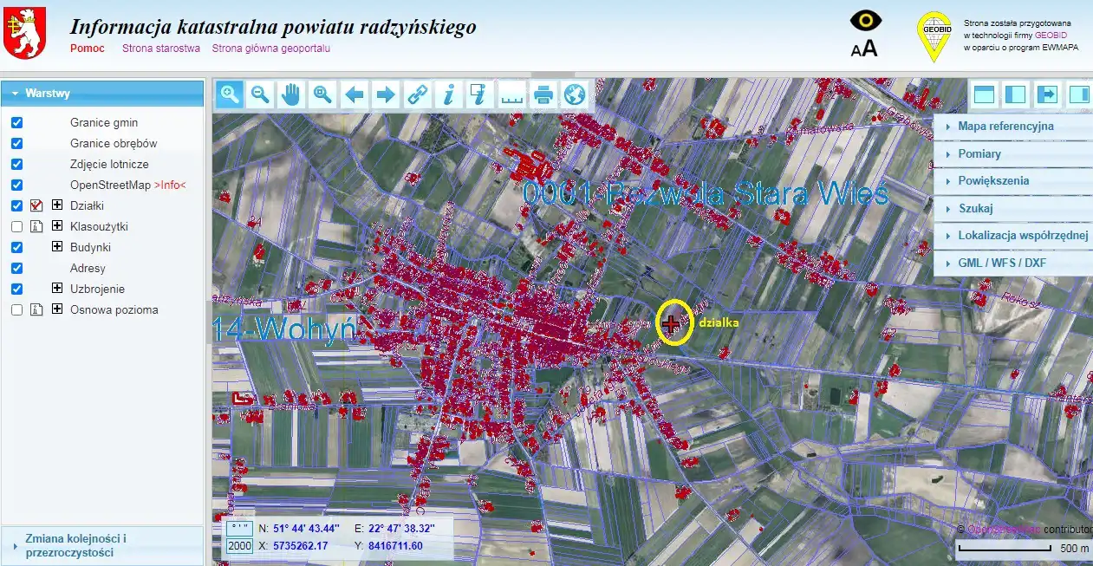This screenshot has width=1093, height=566.
Task: Click the globe icon in toolbar
Action: click(574, 94)
